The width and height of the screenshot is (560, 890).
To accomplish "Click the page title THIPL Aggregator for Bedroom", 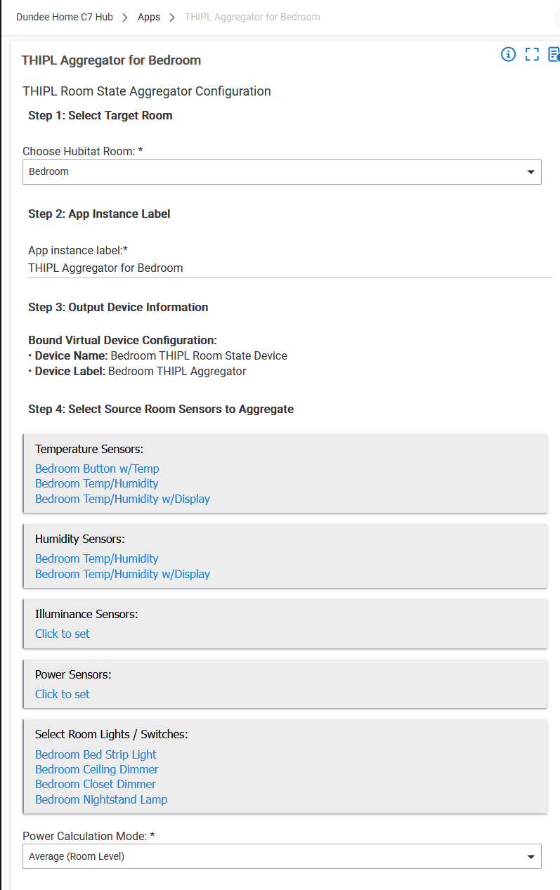I will [x=111, y=60].
